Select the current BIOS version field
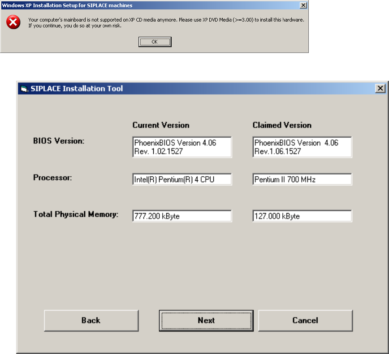Viewport: 389px width, 354px height. click(x=182, y=147)
